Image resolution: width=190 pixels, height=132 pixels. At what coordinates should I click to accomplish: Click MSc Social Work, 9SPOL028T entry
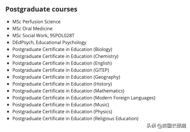[x=43, y=35]
